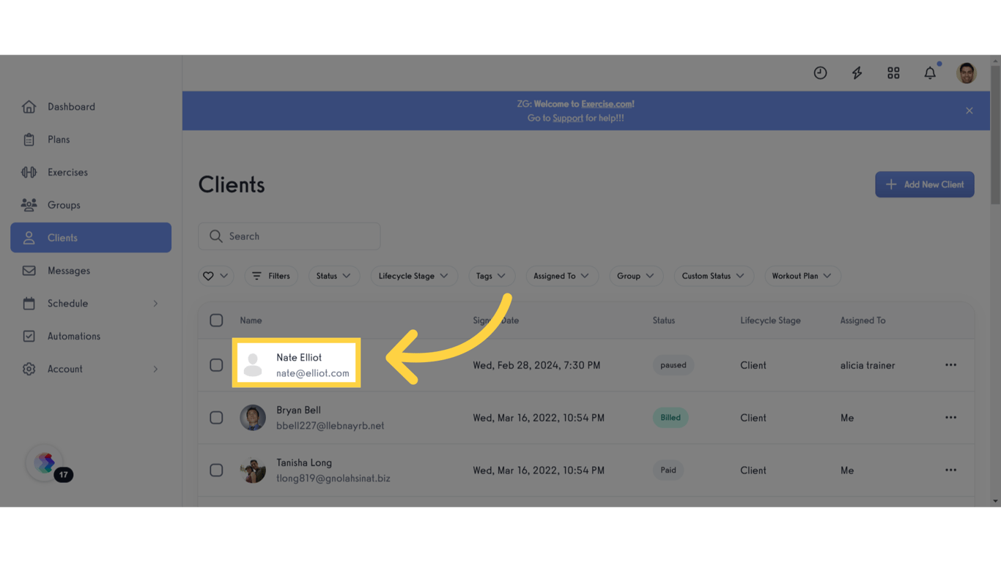
Task: Click the Add New Client button
Action: pos(924,184)
